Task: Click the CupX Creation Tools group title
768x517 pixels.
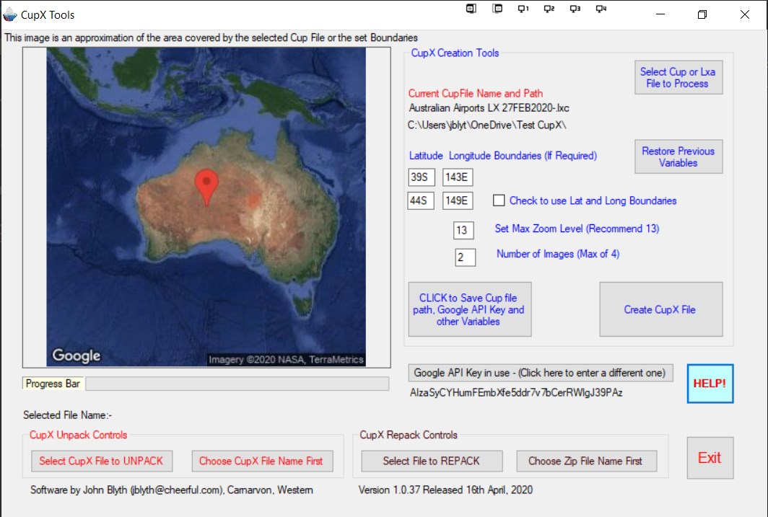Action: tap(455, 53)
